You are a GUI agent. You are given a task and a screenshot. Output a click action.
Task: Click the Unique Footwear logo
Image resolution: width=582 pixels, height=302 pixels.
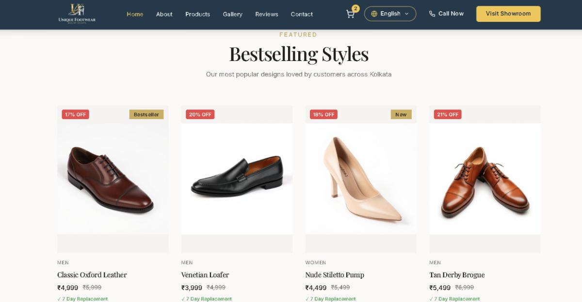pyautogui.click(x=77, y=14)
